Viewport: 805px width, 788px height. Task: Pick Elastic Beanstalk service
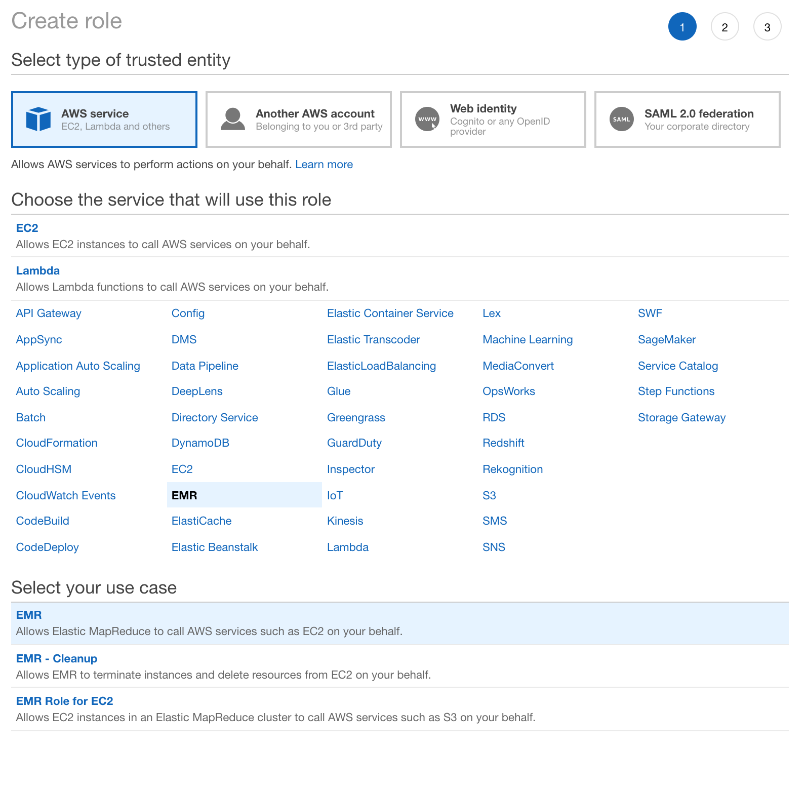click(215, 547)
